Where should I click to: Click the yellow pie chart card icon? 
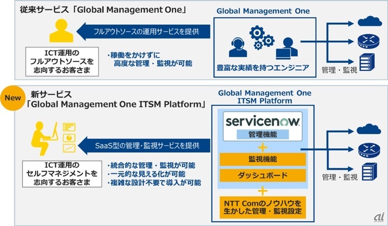(69, 138)
